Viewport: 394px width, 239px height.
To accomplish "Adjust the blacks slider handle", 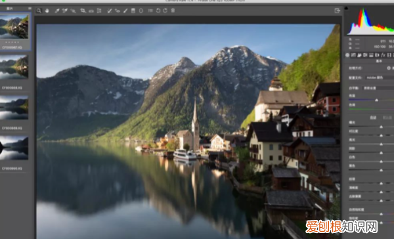I will (381, 170).
